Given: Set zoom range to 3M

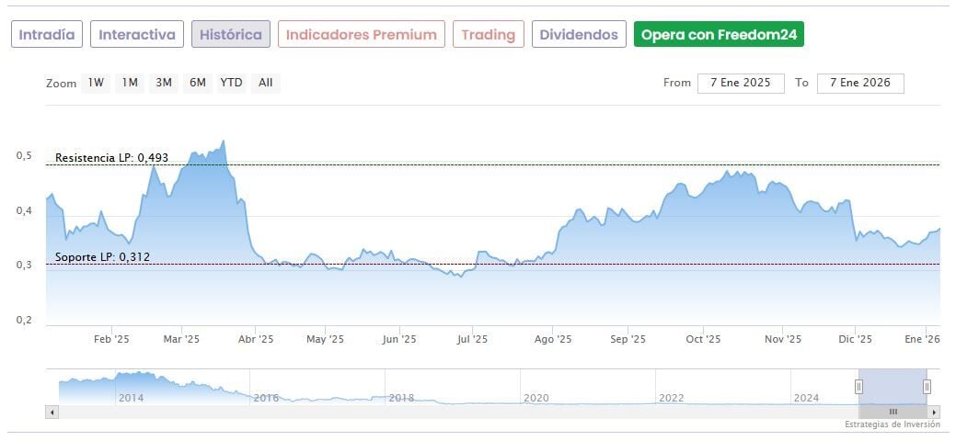Looking at the screenshot, I should tap(164, 83).
